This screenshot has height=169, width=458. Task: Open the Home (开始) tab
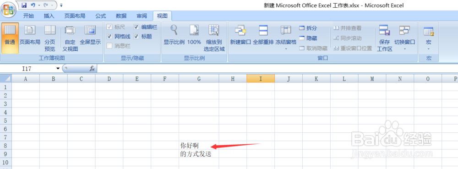click(28, 16)
